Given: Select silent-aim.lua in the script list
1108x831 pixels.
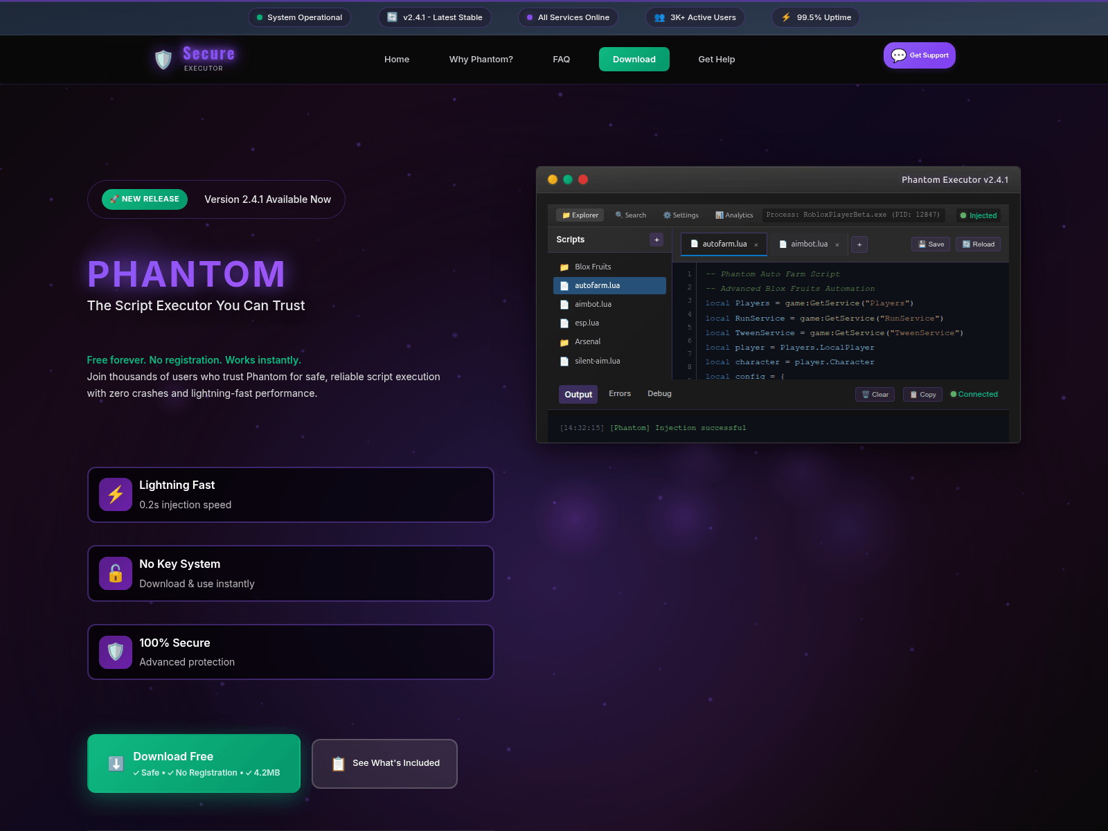Looking at the screenshot, I should [x=609, y=361].
